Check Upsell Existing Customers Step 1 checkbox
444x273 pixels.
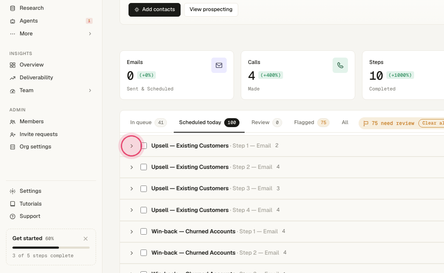coord(143,146)
